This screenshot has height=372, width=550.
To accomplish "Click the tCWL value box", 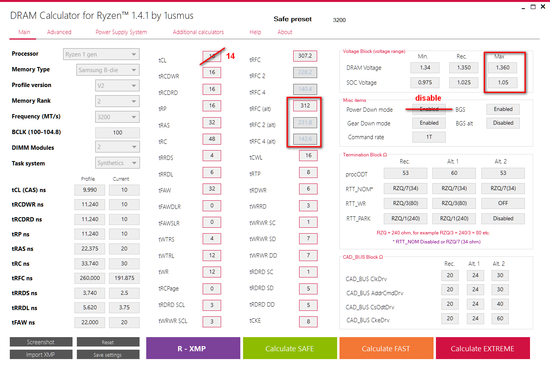I will [308, 156].
